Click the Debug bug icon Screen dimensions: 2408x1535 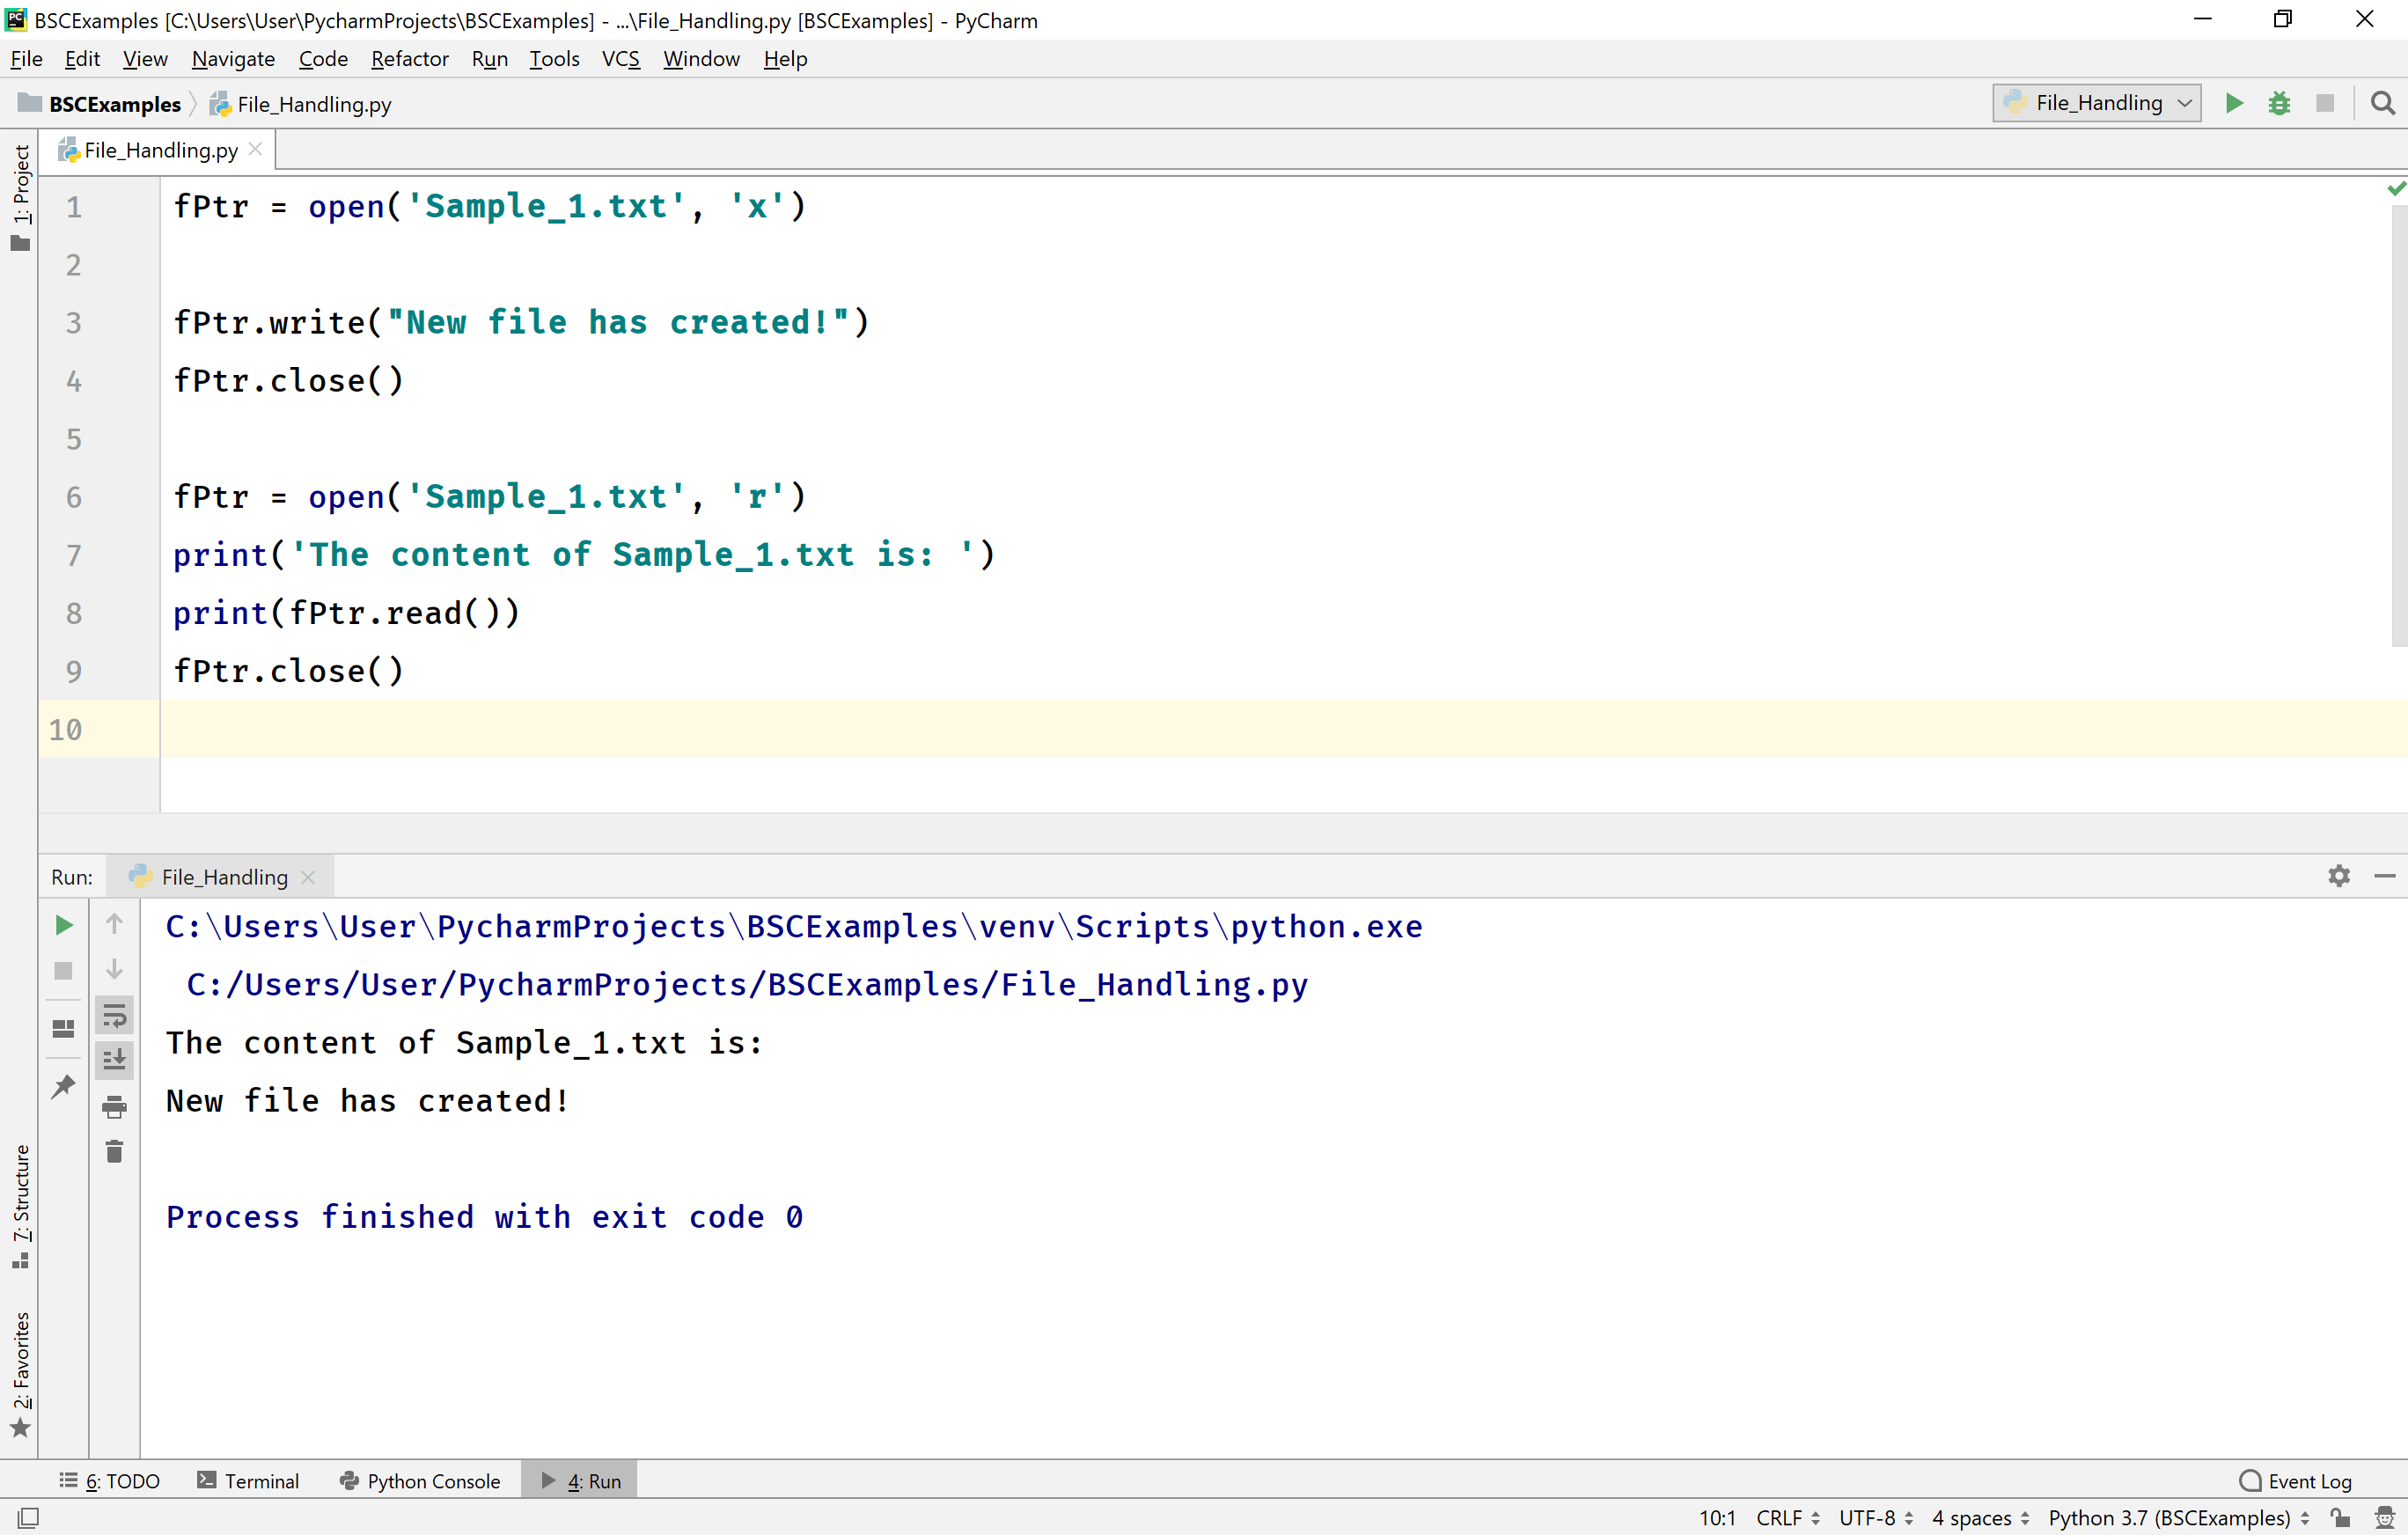point(2279,103)
